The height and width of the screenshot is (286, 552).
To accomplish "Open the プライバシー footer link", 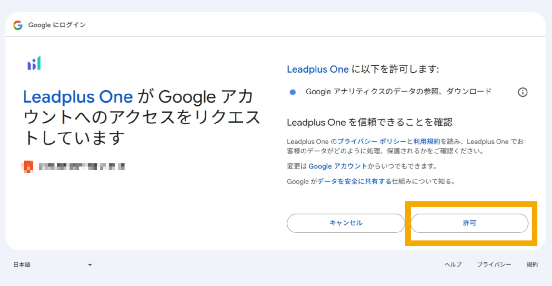I will 494,265.
